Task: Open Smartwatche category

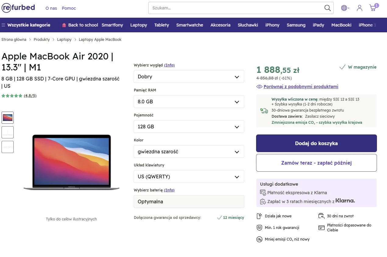Action: [190, 25]
